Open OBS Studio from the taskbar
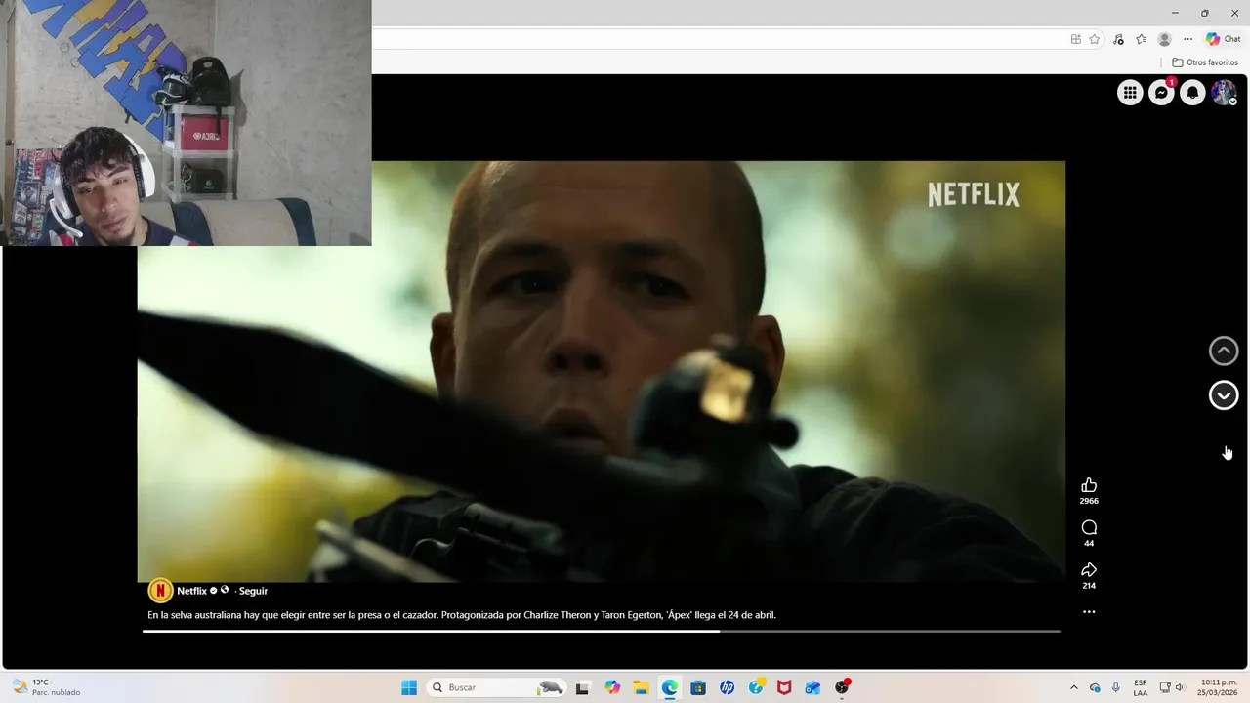Screen dimensions: 1250x703 point(842,687)
